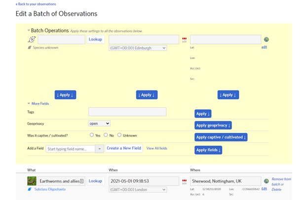
Task: Apply the batch species to all observations
Action: [x=65, y=95]
